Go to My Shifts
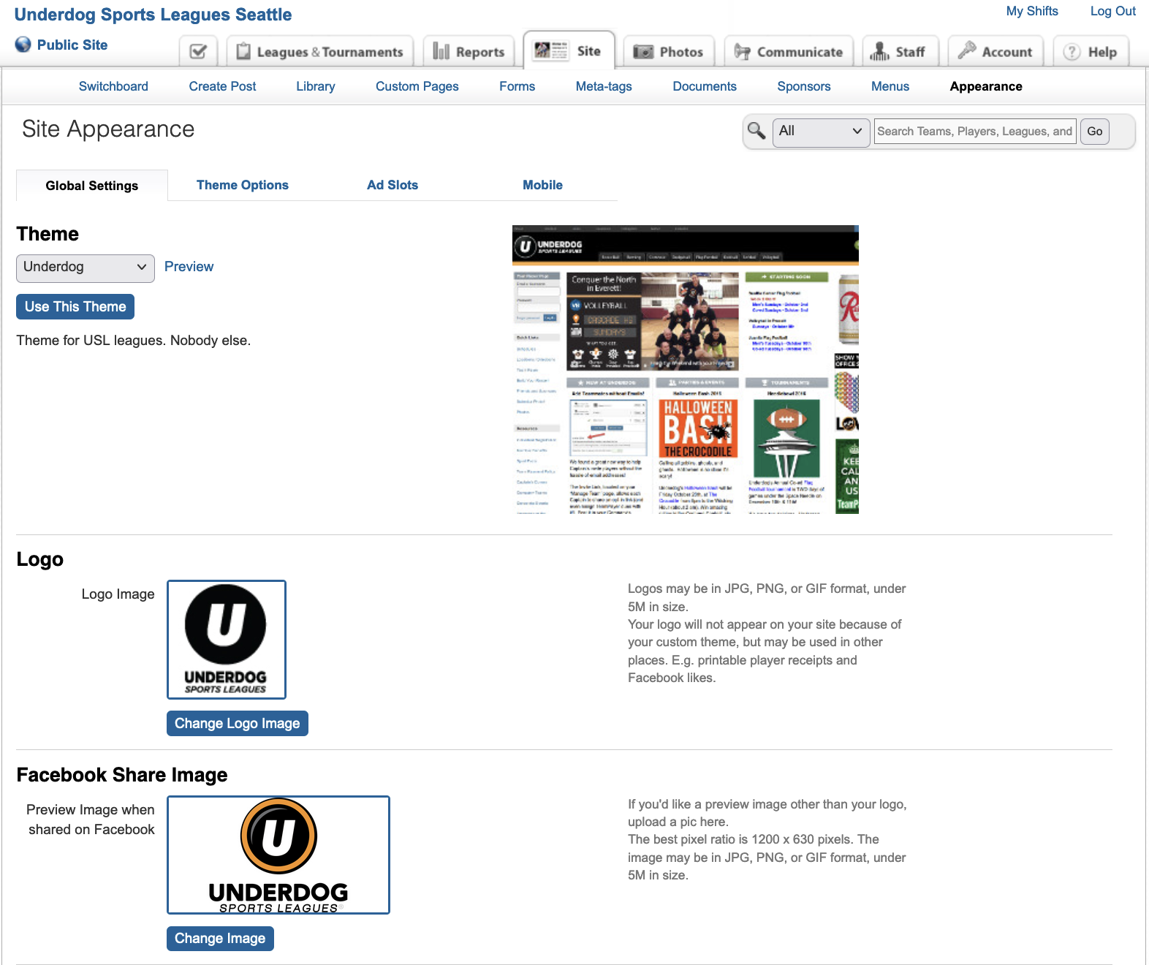 pos(1032,11)
